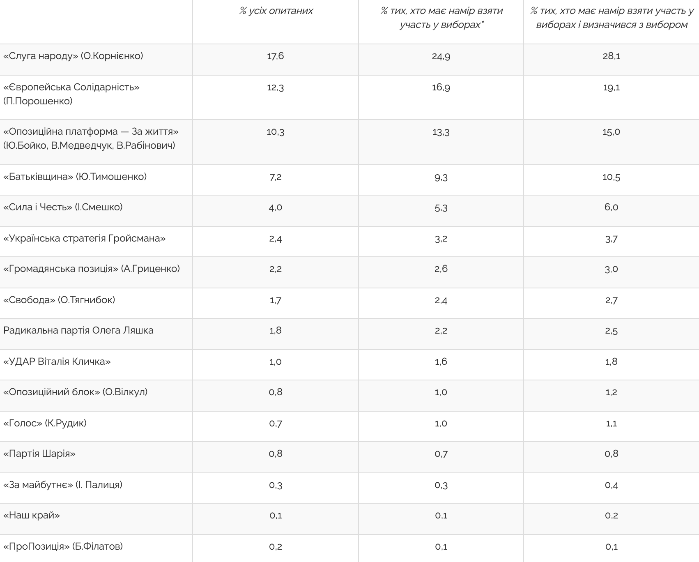
Task: Select the «Опозиційна платформа — За життя» cell
Action: pos(91,138)
